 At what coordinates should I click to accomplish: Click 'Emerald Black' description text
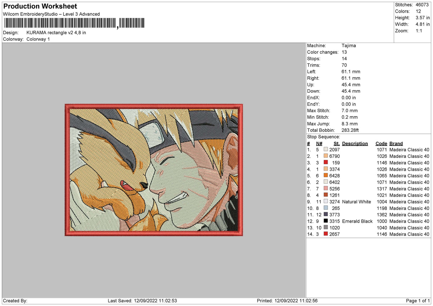pos(357,221)
